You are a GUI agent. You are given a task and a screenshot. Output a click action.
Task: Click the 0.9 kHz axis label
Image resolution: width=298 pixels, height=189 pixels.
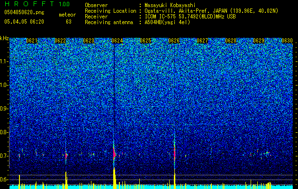click(x=4, y=109)
